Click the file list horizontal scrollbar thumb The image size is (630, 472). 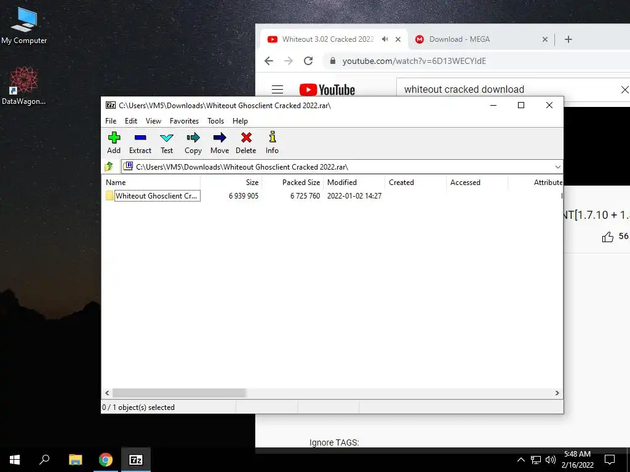click(179, 393)
